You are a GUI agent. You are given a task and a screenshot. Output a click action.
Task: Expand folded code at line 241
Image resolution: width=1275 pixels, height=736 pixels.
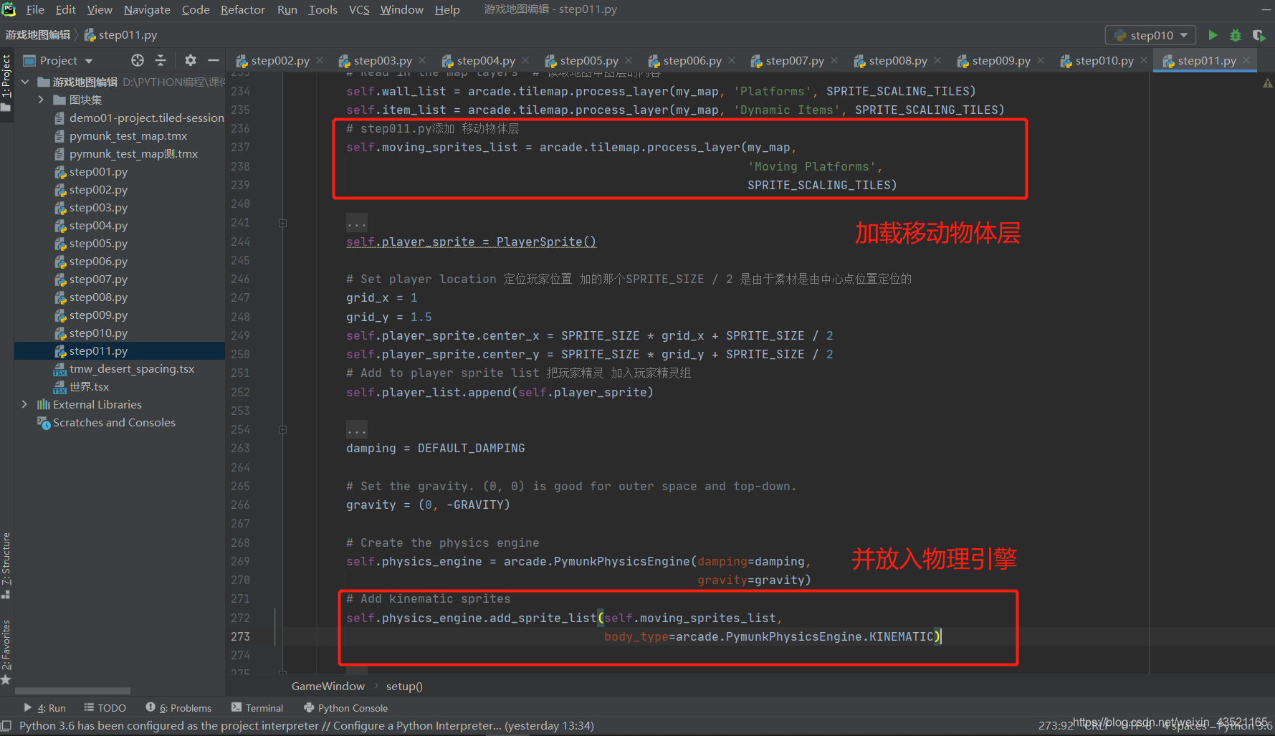coord(282,223)
